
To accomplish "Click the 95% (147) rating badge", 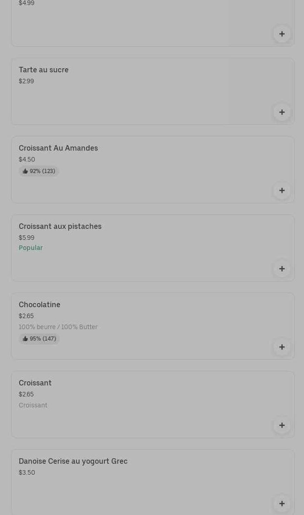I will pos(39,339).
